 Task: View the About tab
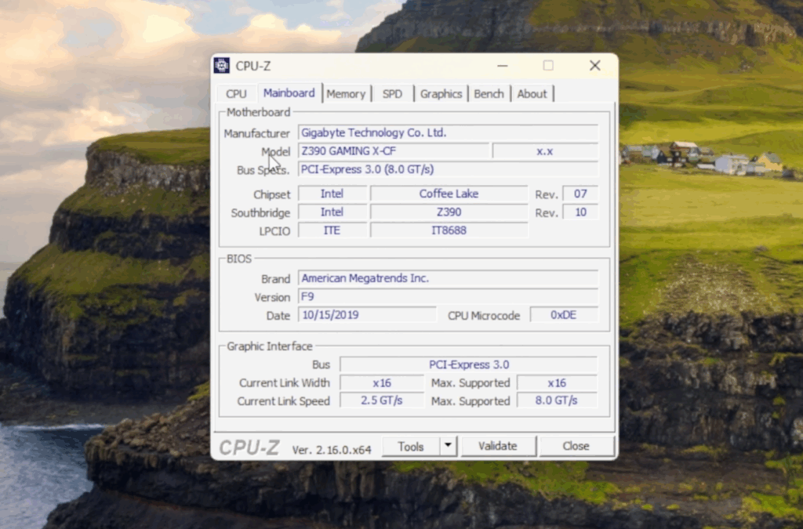[532, 93]
